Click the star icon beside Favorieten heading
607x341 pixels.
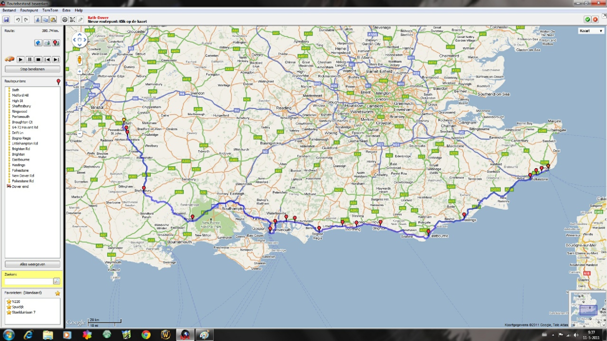[x=58, y=293]
